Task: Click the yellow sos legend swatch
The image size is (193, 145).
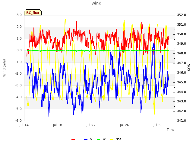Action: click(112, 140)
